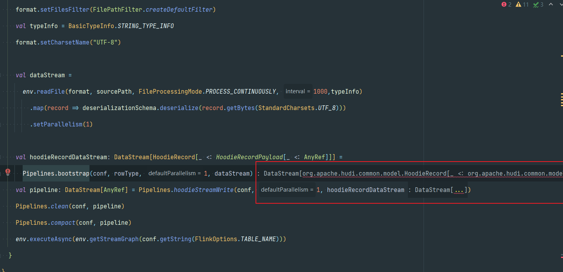The height and width of the screenshot is (272, 563).
Task: Click the previous-problem up chevron
Action: [550, 5]
